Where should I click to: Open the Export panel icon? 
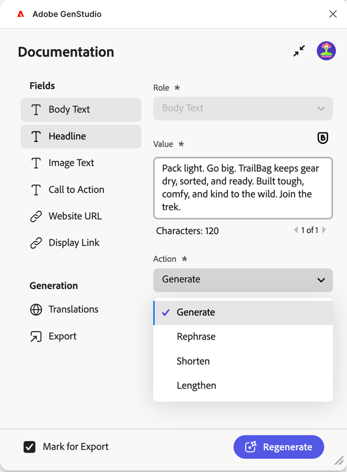click(x=37, y=336)
